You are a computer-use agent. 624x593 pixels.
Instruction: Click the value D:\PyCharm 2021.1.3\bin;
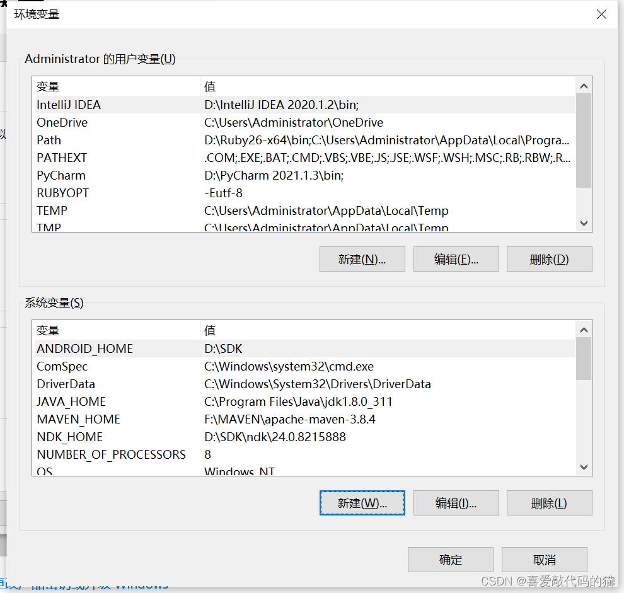pos(274,175)
